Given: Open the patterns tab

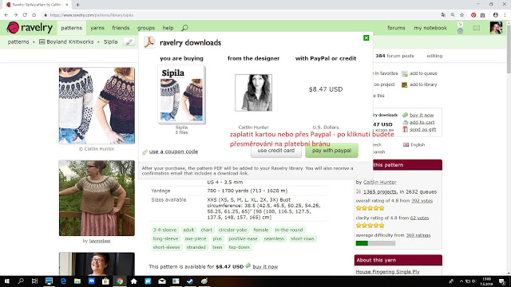Looking at the screenshot, I should coord(71,28).
